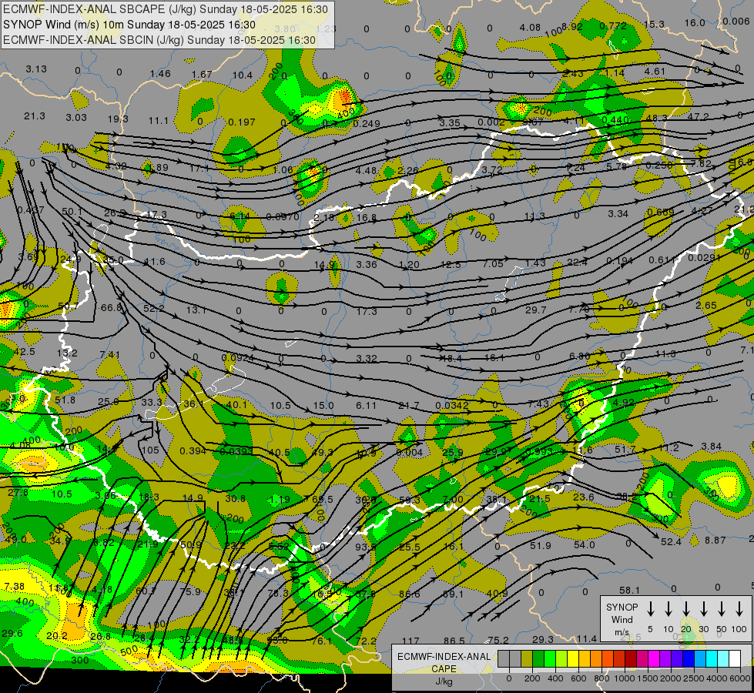
Task: Click the map value 3.13
Action: 36,69
